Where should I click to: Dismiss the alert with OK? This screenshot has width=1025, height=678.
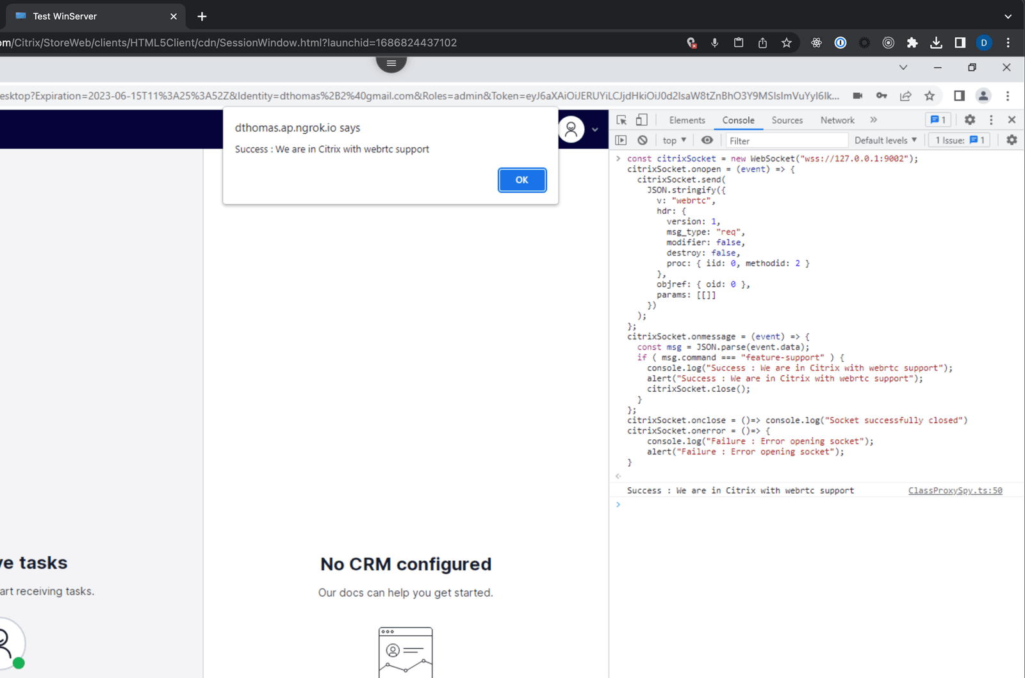click(521, 180)
